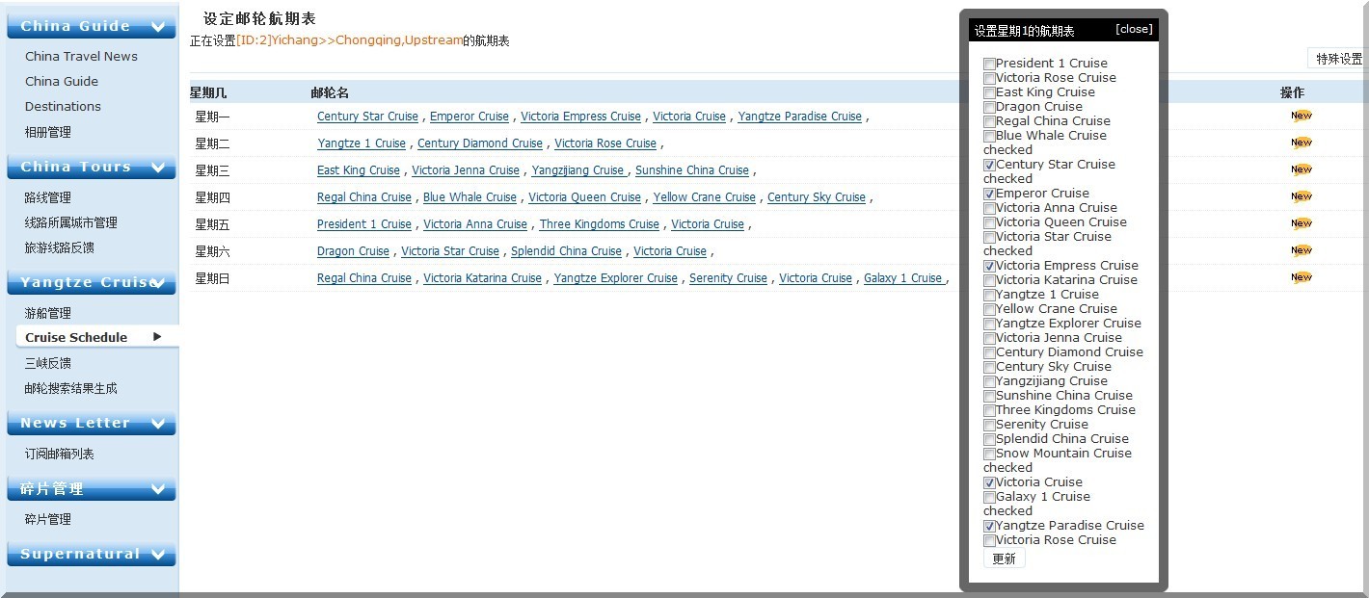Click the New icon in the 星期四 row

pos(1301,196)
